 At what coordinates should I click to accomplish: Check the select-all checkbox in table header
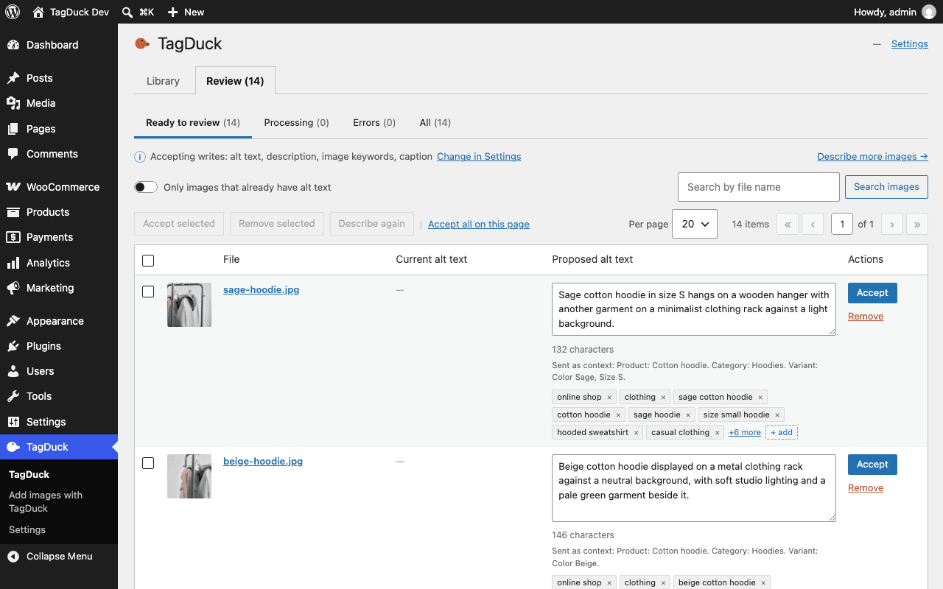click(x=148, y=261)
